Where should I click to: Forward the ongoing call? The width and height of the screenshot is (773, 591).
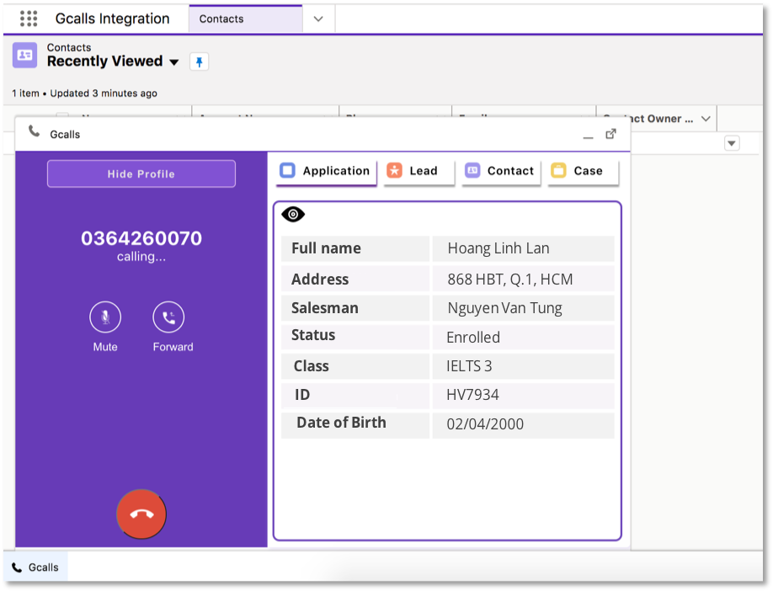(x=168, y=317)
